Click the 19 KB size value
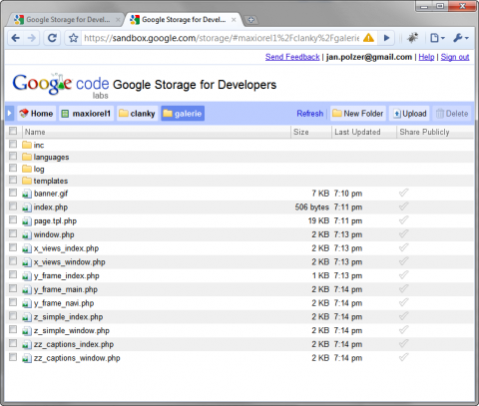479x406 pixels. coord(318,220)
